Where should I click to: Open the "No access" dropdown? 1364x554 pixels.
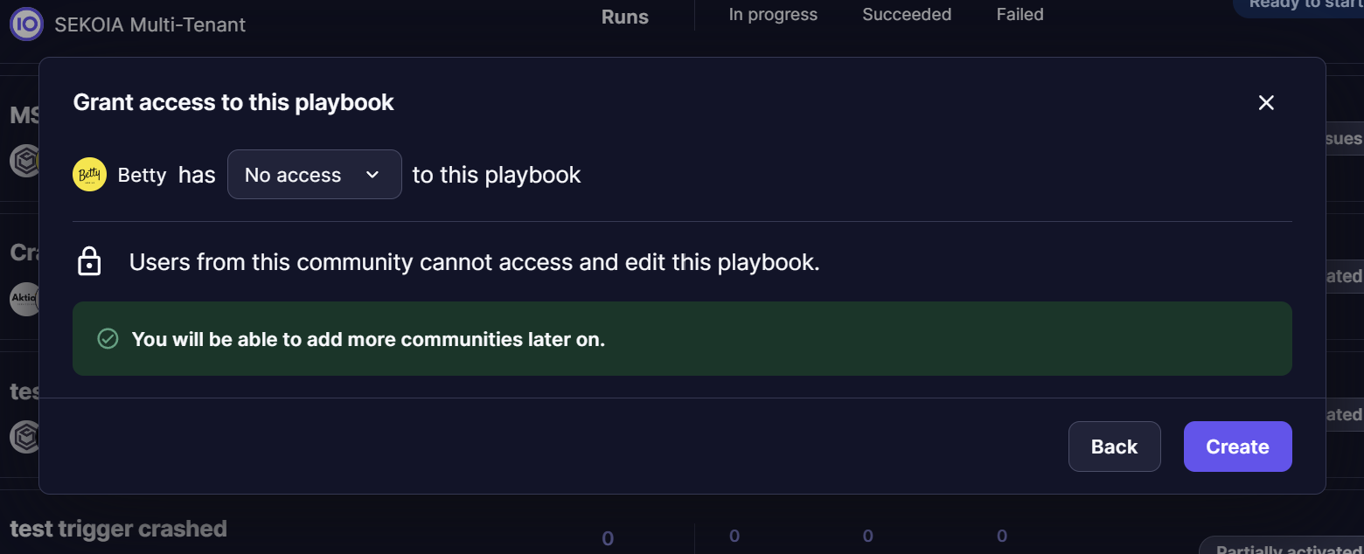tap(314, 175)
